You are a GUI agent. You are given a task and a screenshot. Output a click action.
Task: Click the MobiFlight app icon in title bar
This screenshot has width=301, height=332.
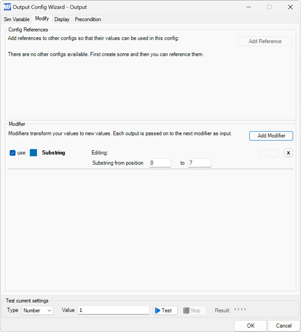tap(7, 7)
